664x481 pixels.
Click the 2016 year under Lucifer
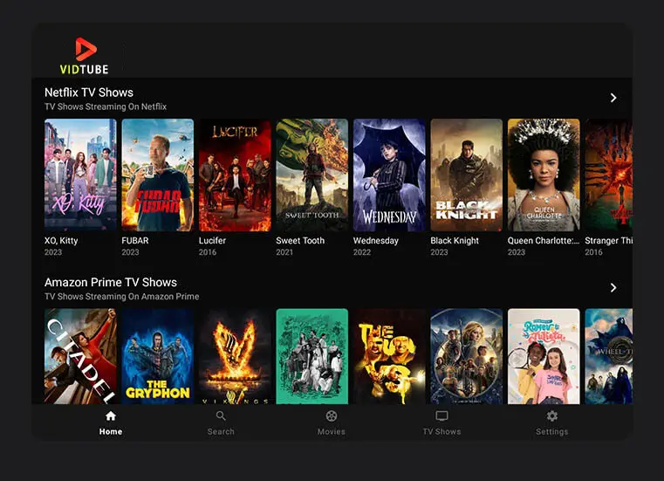pos(208,252)
